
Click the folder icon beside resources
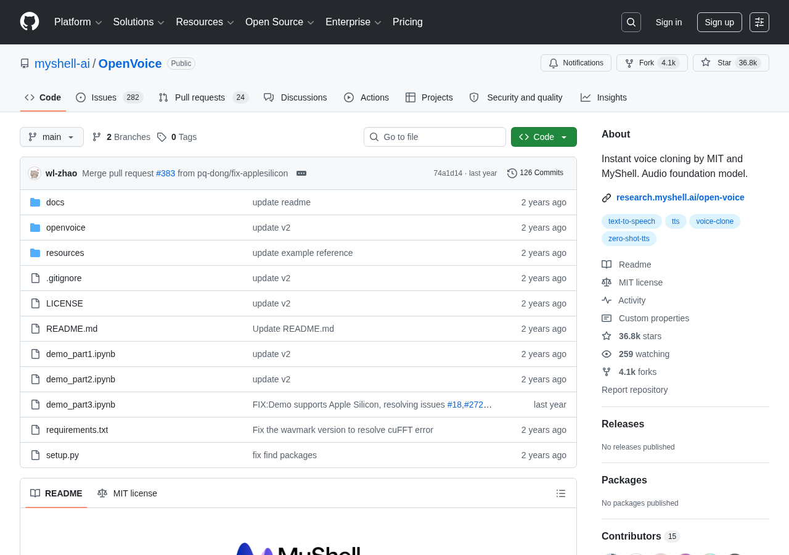35,253
